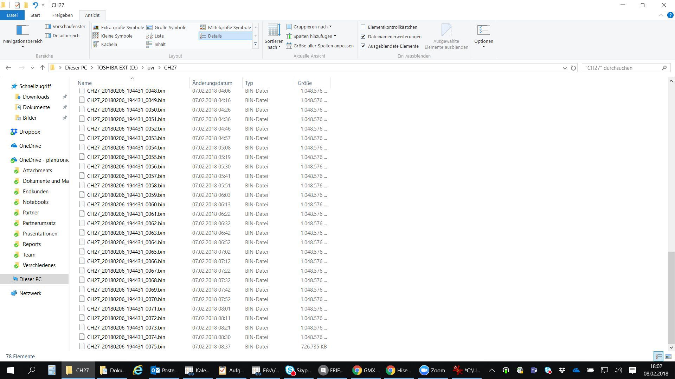Uncheck Ausgeblendete Elemente checkbox
This screenshot has height=379, width=675.
click(x=363, y=46)
